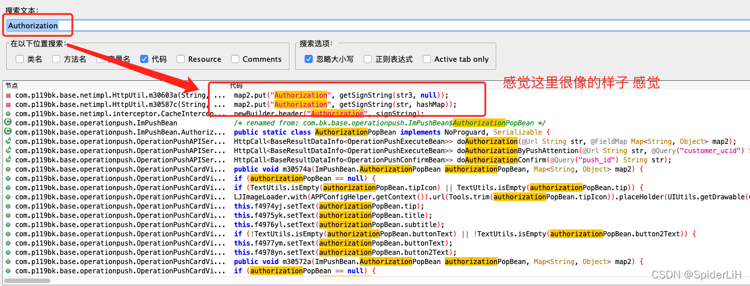750x286 pixels.
Task: Click the class icon of the ImPushBean.Authoriz row
Action: [x=8, y=132]
